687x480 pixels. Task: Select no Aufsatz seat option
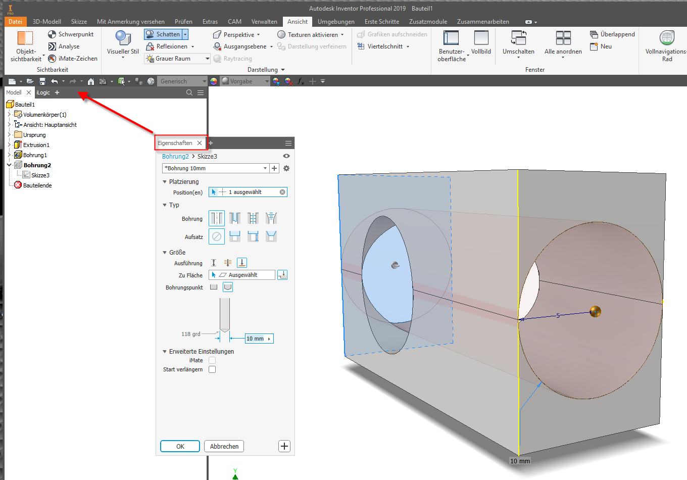[217, 236]
